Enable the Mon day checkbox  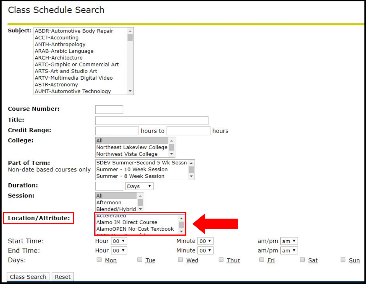[99, 259]
